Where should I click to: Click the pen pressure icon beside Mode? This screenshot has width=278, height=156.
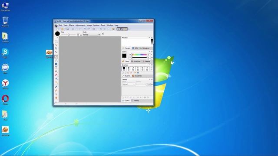(103, 34)
